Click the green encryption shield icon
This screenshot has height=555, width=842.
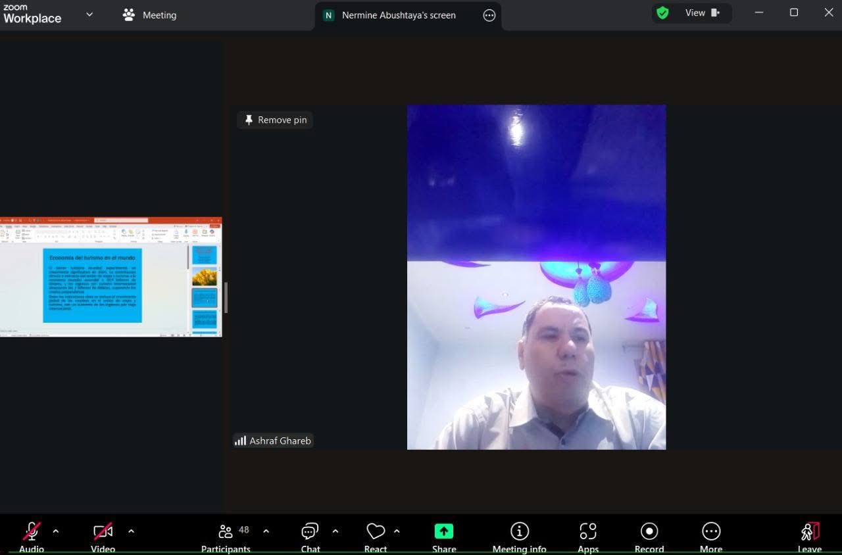(662, 13)
